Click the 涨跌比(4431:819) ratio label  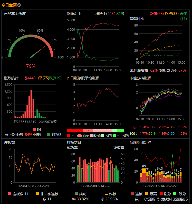point(110,14)
